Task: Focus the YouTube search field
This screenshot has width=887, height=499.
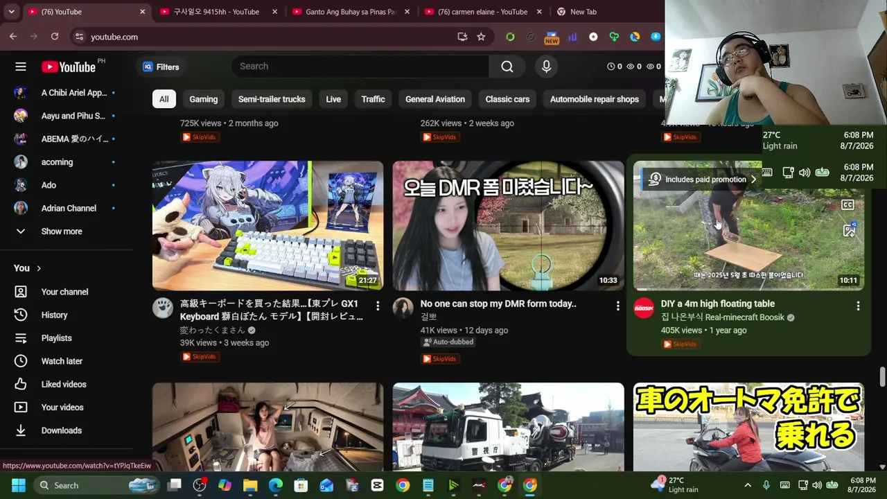Action: pyautogui.click(x=360, y=67)
